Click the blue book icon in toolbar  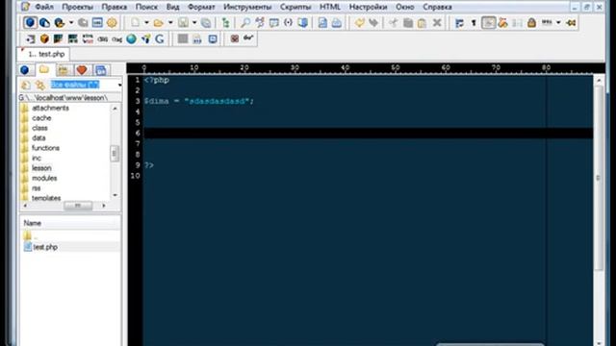pyautogui.click(x=303, y=23)
